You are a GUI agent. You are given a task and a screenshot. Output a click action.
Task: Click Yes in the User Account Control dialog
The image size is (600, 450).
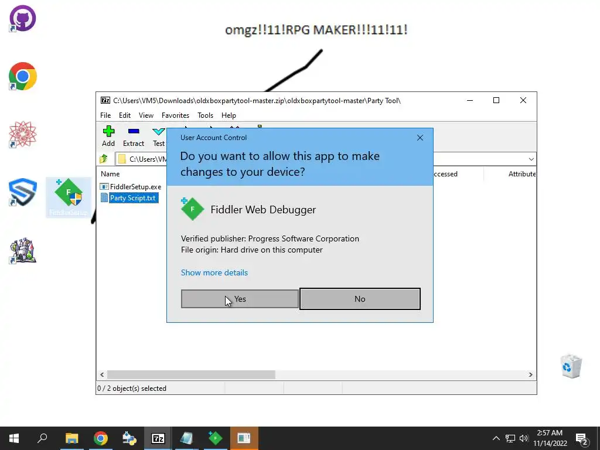tap(240, 299)
